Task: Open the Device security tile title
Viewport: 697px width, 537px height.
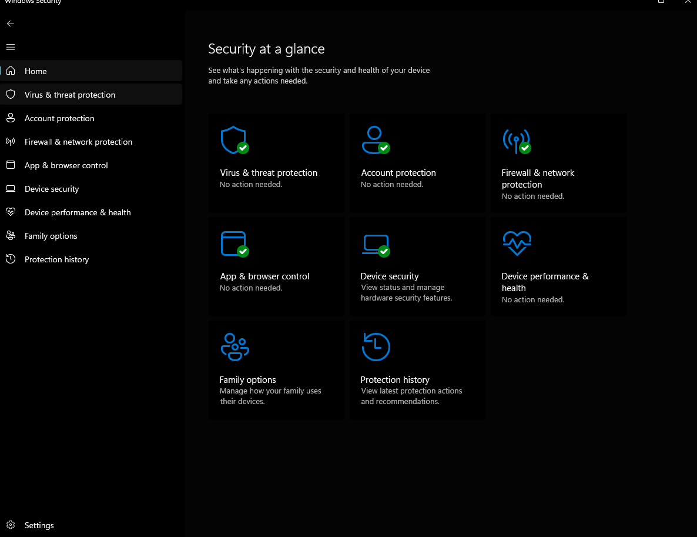Action: tap(390, 276)
